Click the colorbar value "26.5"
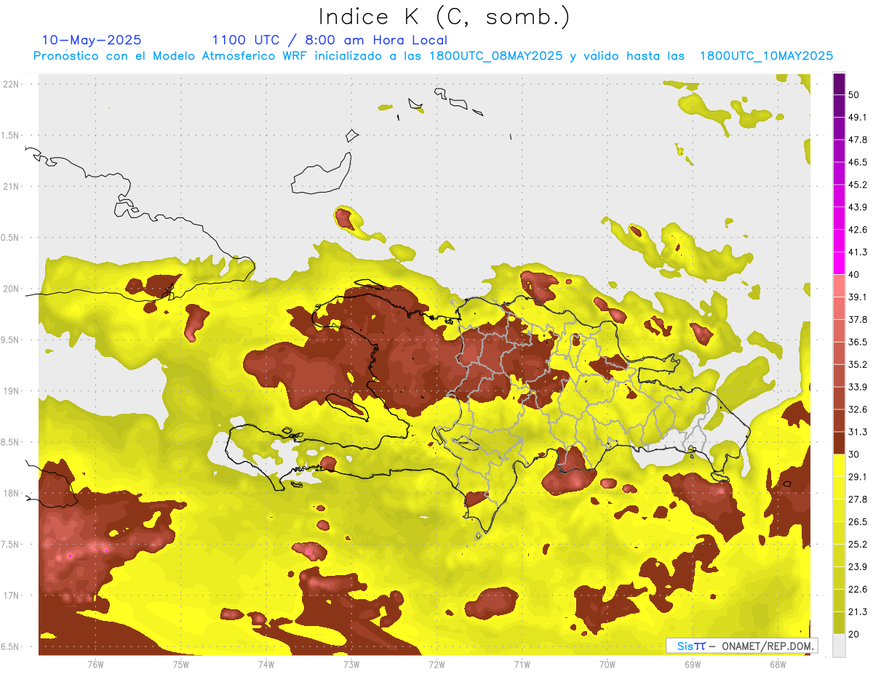The height and width of the screenshot is (674, 873). point(858,522)
